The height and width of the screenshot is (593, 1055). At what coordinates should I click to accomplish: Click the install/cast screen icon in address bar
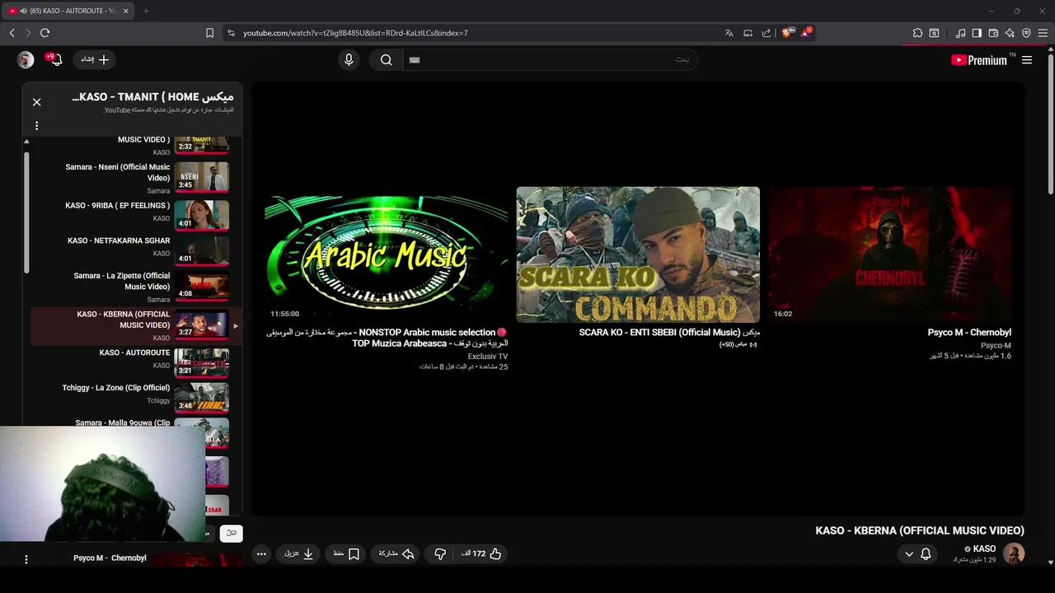(748, 33)
